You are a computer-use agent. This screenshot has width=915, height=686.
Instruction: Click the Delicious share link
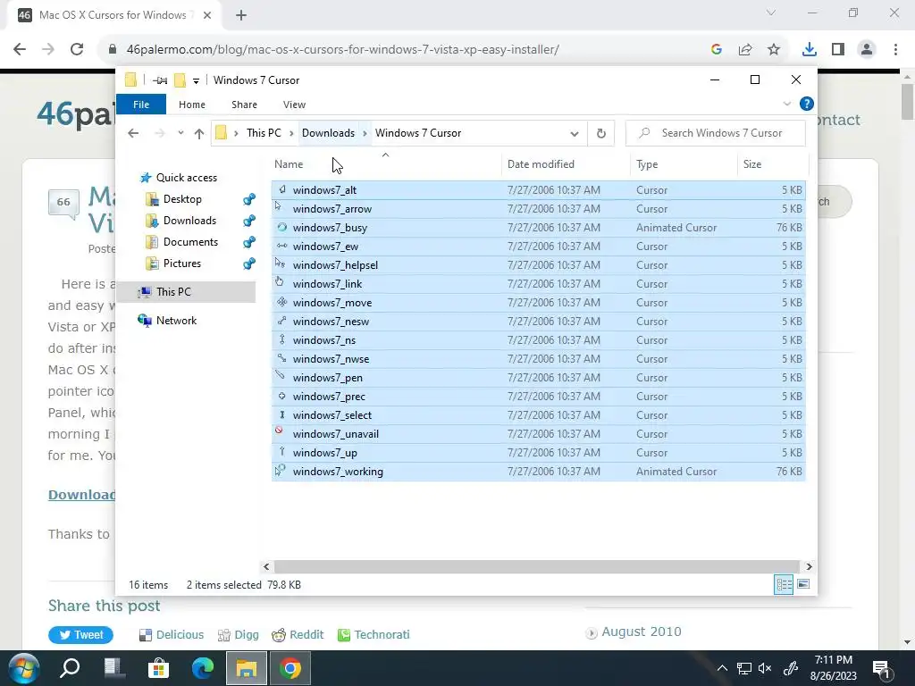point(172,635)
